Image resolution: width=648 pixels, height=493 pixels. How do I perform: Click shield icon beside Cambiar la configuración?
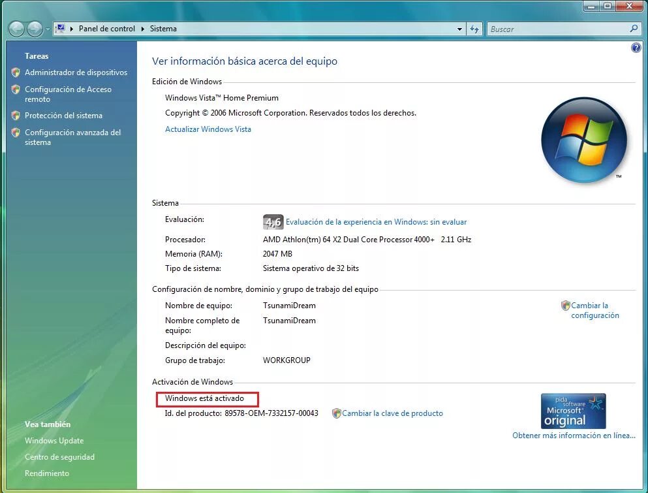pyautogui.click(x=565, y=306)
